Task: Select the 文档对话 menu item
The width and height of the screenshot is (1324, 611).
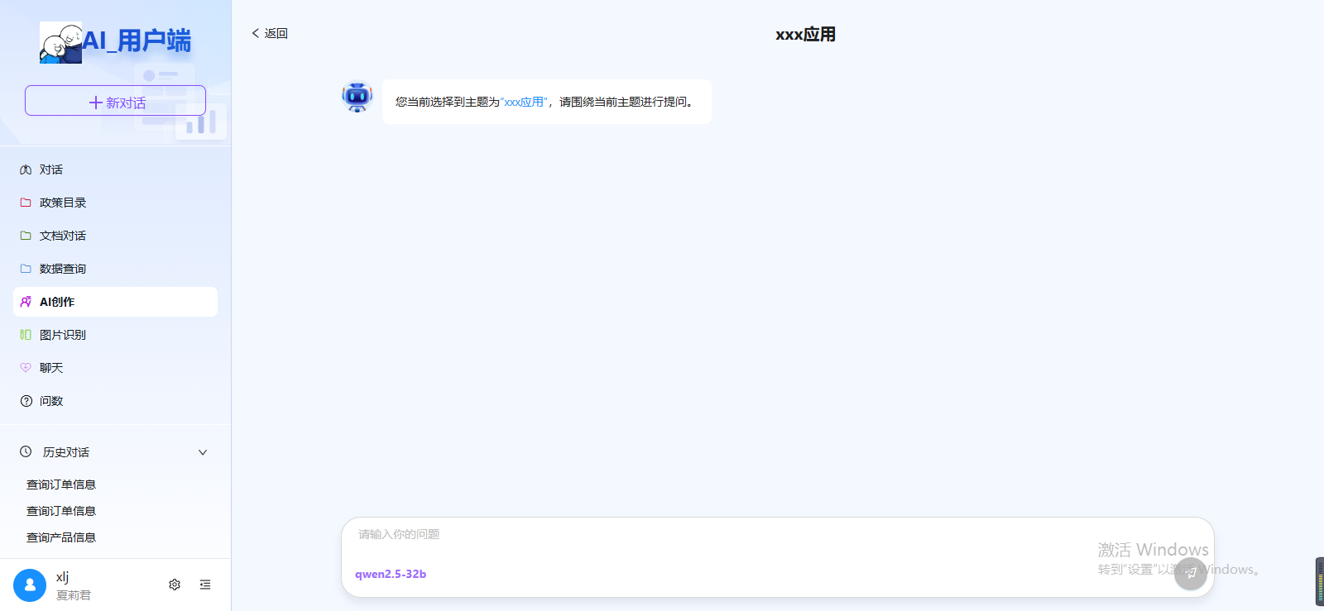Action: [63, 236]
